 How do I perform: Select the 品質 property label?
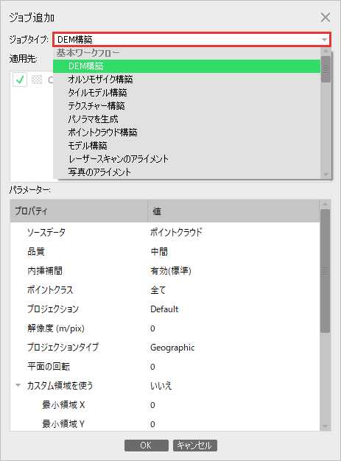(x=36, y=252)
